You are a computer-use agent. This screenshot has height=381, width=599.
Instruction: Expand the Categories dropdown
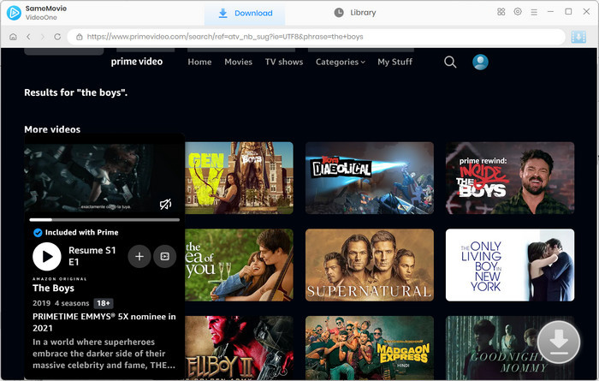(340, 62)
